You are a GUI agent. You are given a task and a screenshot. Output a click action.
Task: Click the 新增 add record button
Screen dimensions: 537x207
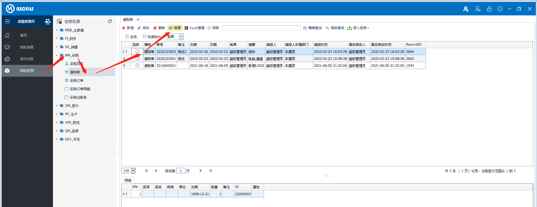(128, 28)
